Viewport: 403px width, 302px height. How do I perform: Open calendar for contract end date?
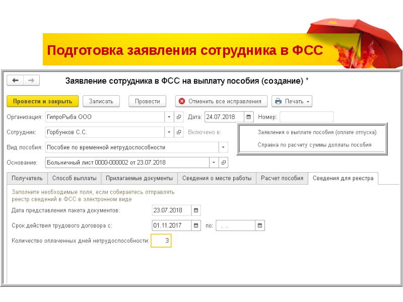click(259, 225)
